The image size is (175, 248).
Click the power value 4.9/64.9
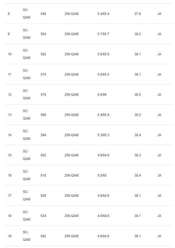tap(103, 155)
